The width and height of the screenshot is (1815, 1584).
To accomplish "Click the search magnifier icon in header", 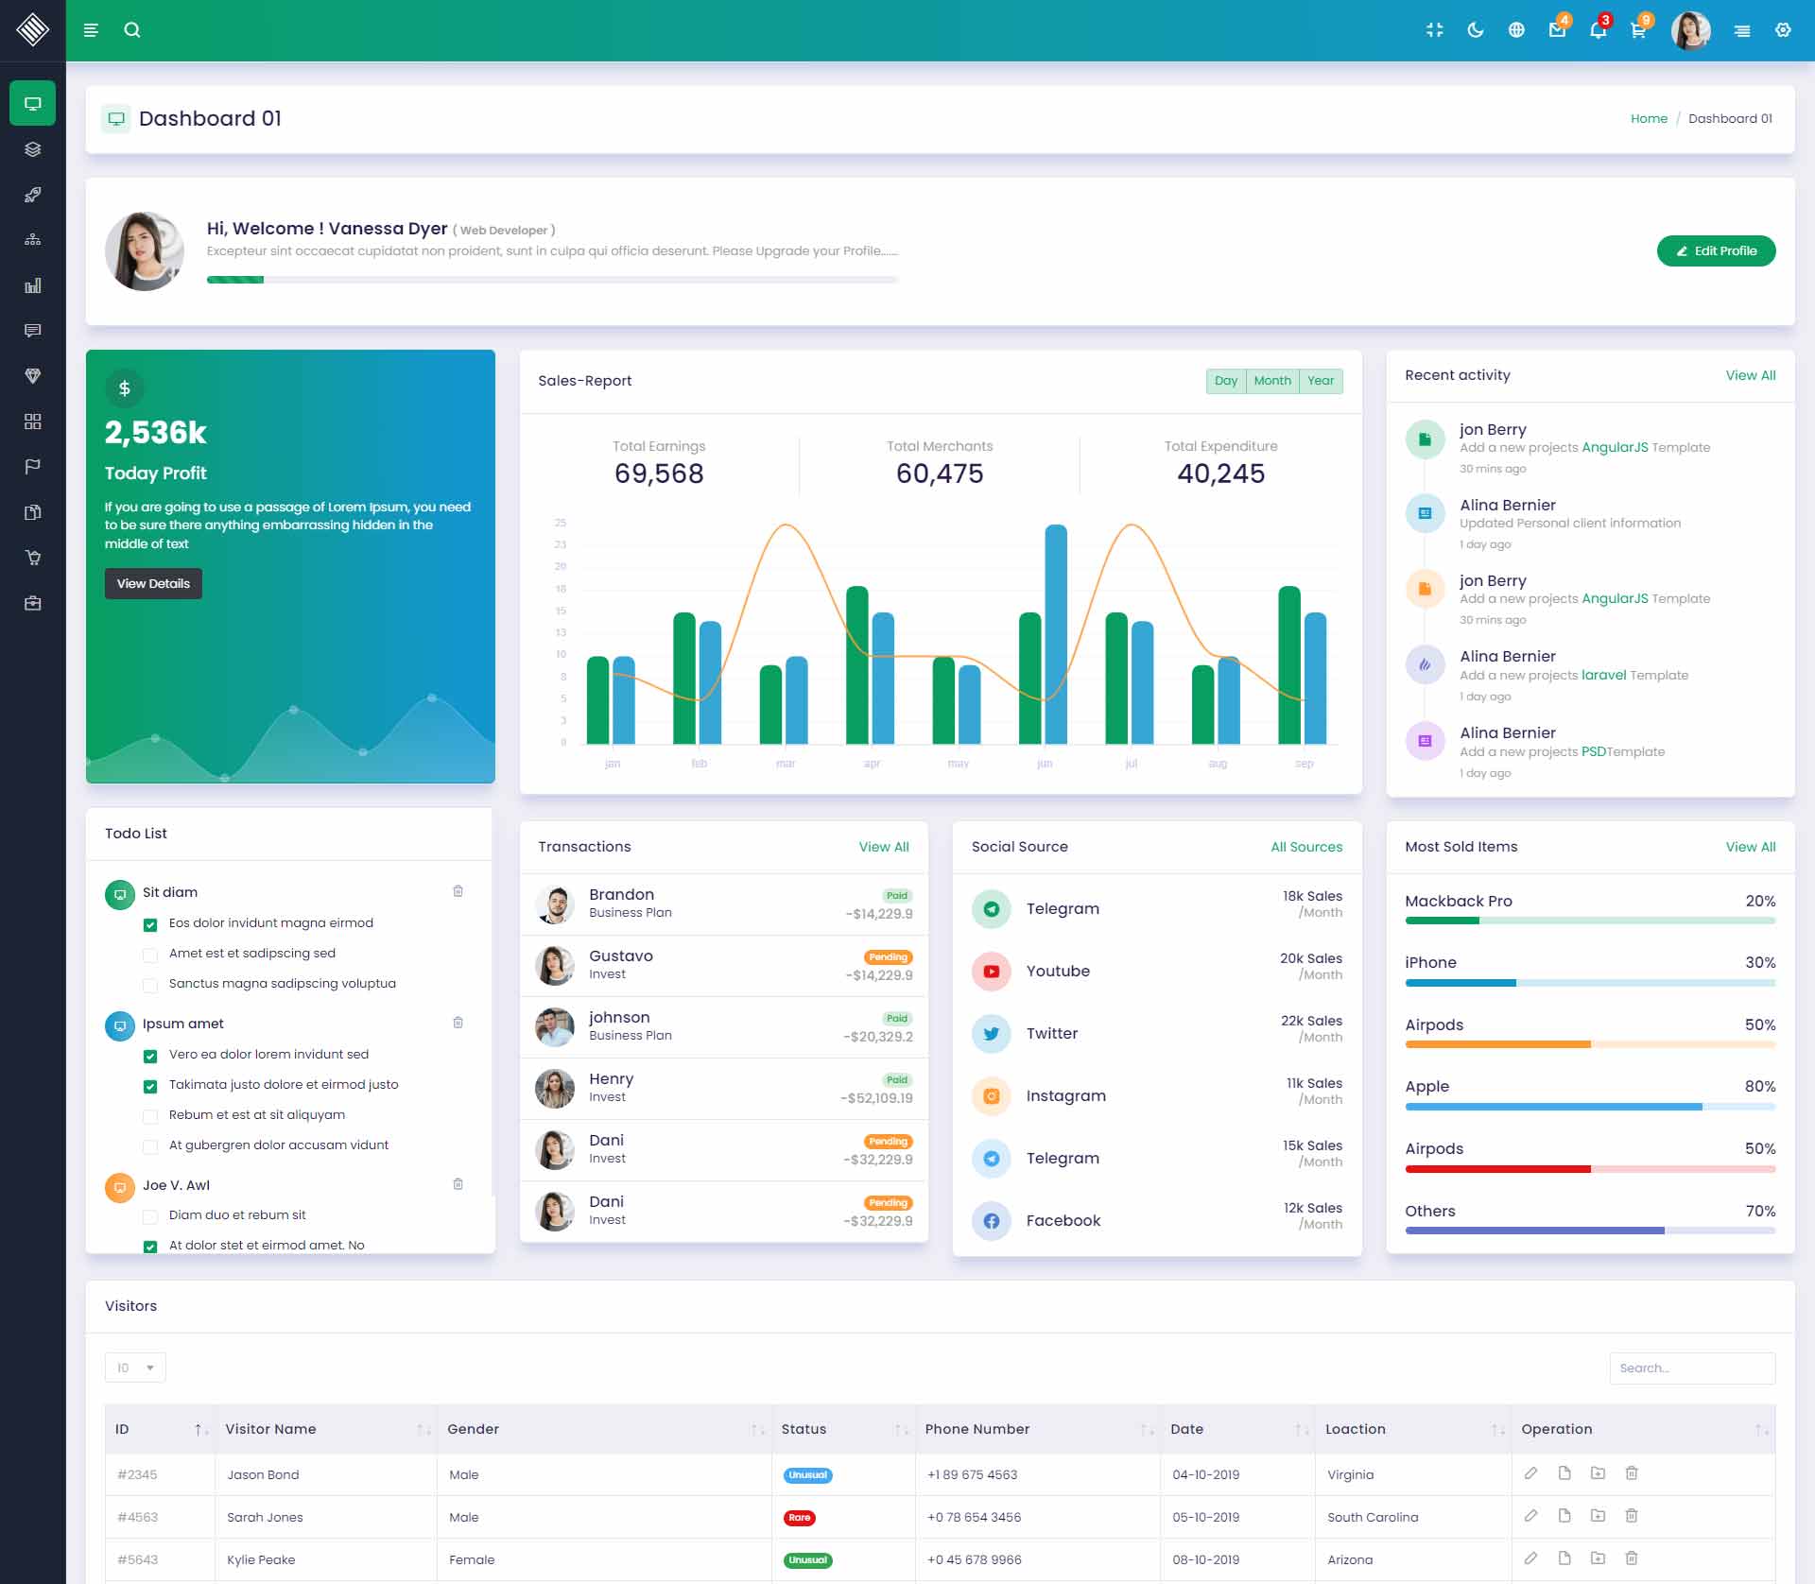I will 132,30.
